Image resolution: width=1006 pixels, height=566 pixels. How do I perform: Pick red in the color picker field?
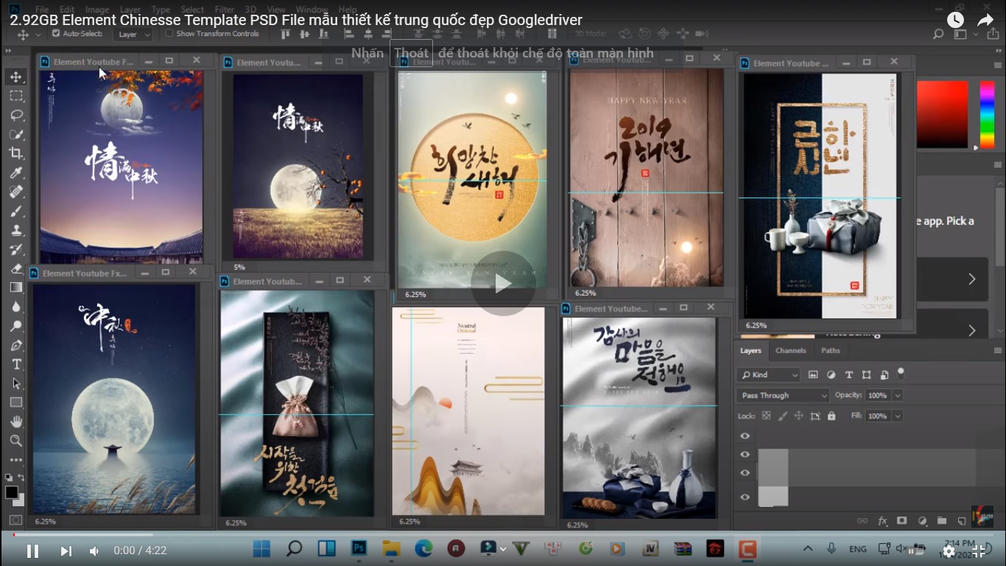(960, 88)
